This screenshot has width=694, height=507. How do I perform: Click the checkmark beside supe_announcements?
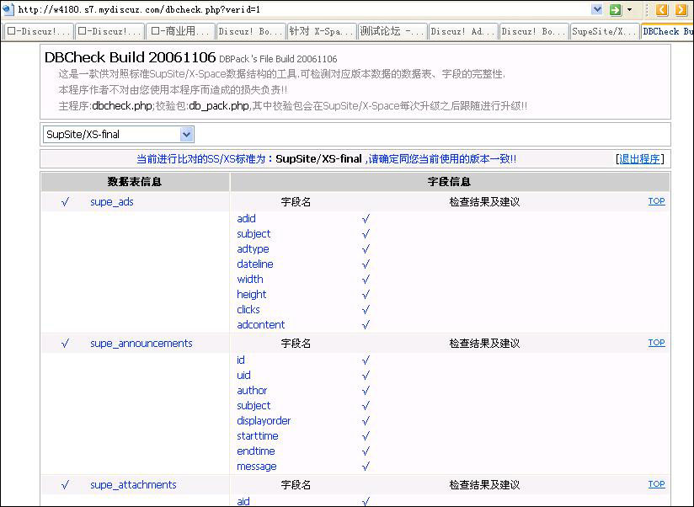[x=66, y=344]
